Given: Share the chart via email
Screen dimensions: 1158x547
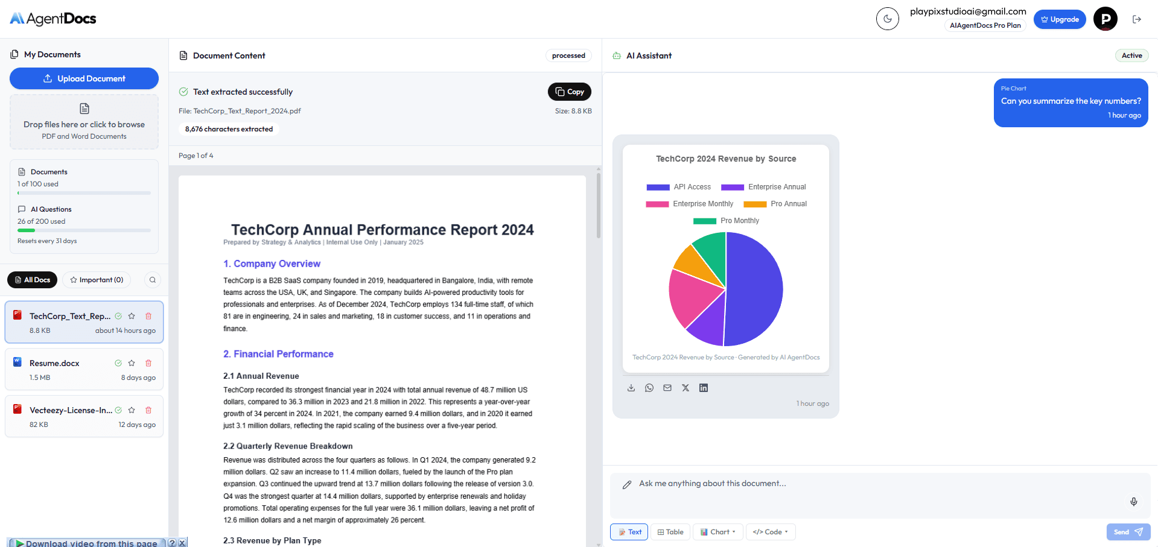Looking at the screenshot, I should pos(667,388).
